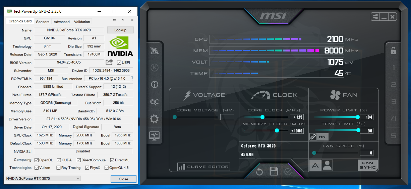The width and height of the screenshot is (411, 189).
Task: Enable auto fan mode A button
Action: 315,165
